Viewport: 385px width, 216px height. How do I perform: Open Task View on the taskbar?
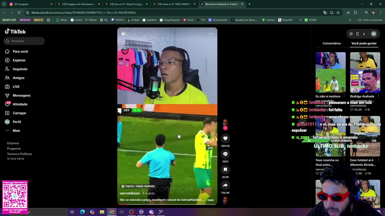(x=72, y=212)
